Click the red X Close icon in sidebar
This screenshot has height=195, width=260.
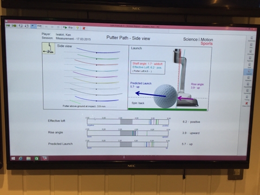(x=246, y=104)
